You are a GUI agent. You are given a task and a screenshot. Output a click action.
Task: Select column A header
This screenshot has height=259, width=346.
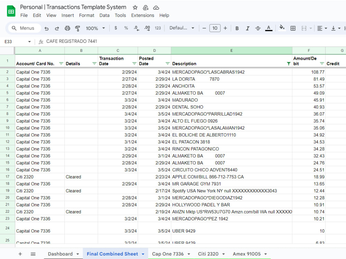[x=40, y=51]
